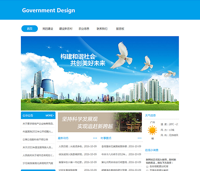Check the second survey option checkbox

tap(147, 170)
